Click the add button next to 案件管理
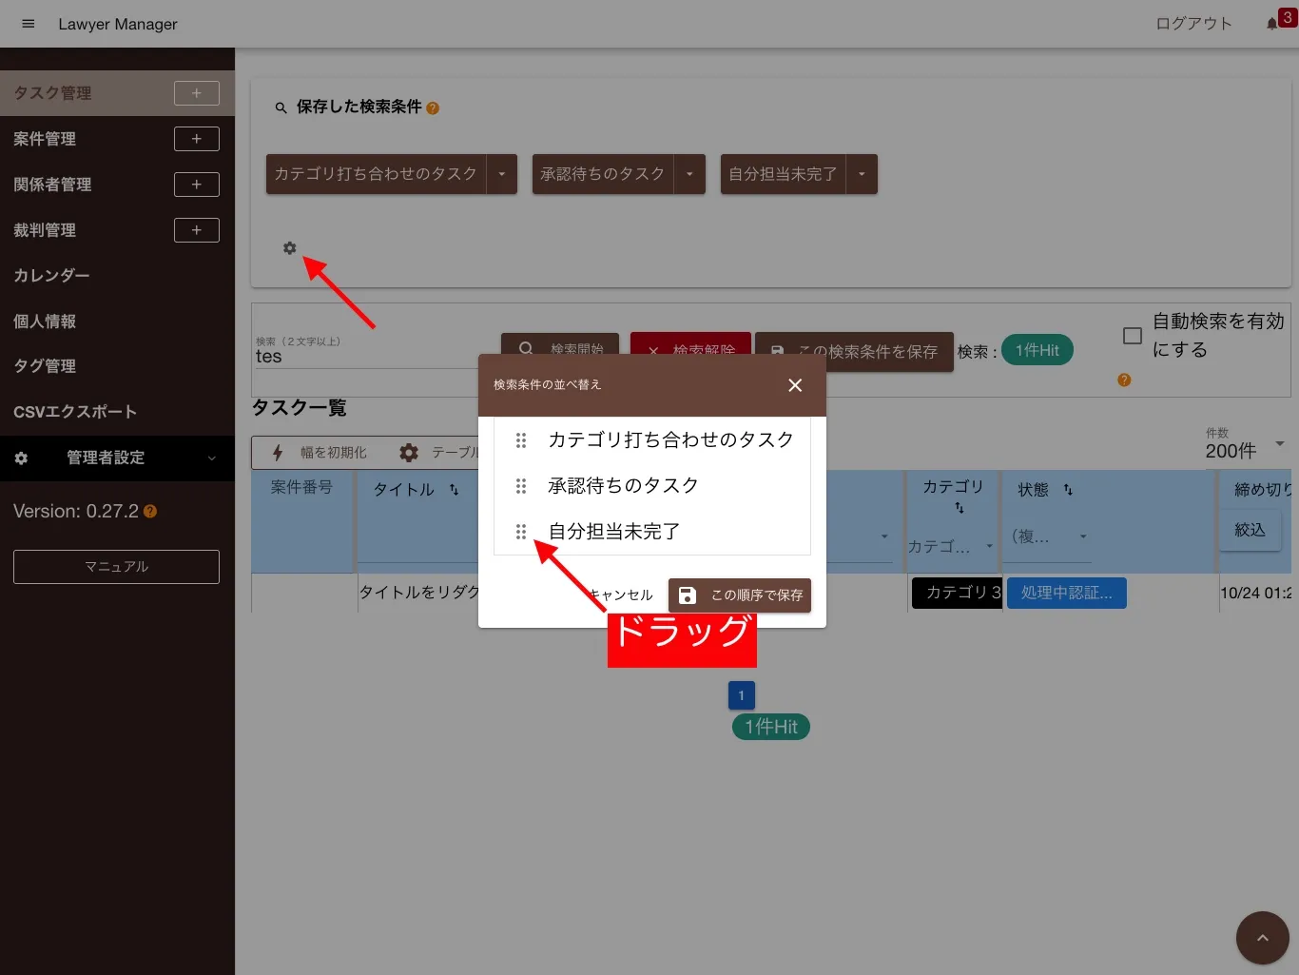Screen dimensions: 1299x975 (x=197, y=139)
